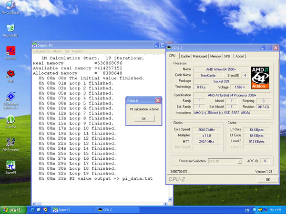Launch SuperPI desktop shortcut

[10, 167]
